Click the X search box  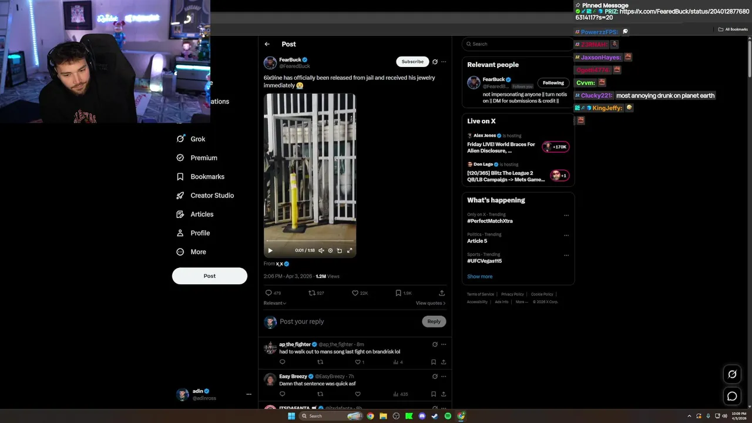coord(518,44)
